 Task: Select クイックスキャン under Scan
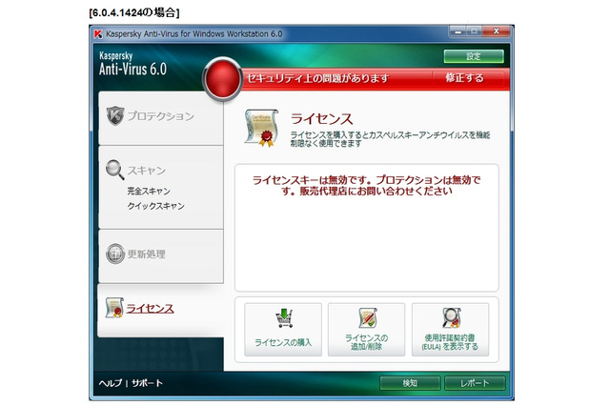point(156,206)
